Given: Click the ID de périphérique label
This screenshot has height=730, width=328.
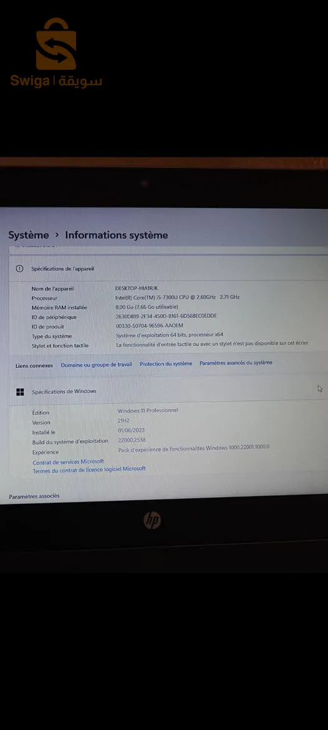Looking at the screenshot, I should (x=54, y=317).
